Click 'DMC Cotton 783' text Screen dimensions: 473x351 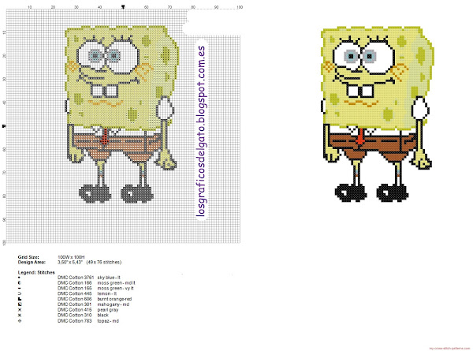[x=75, y=321]
